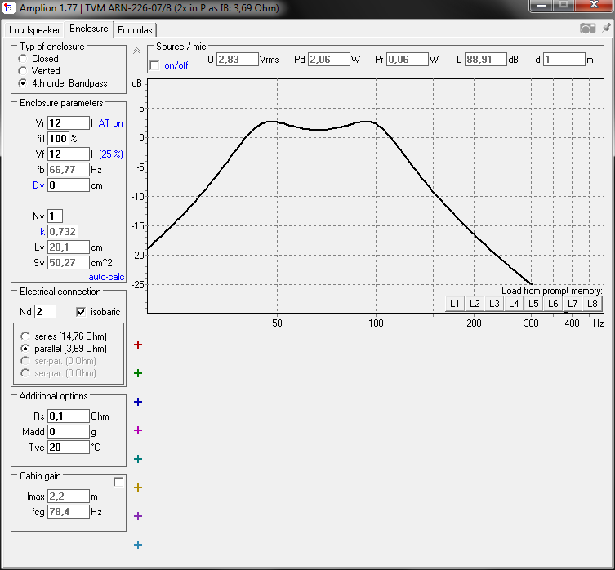The width and height of the screenshot is (615, 570).
Task: Load prompt memory L3
Action: tap(494, 304)
